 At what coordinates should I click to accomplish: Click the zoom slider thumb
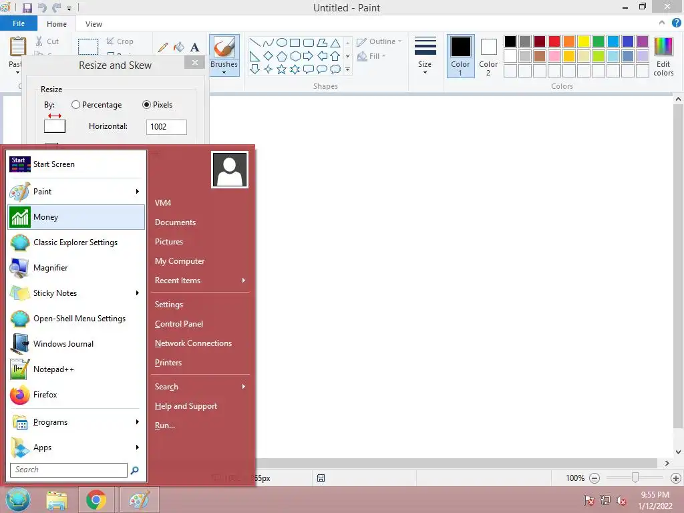pos(635,478)
